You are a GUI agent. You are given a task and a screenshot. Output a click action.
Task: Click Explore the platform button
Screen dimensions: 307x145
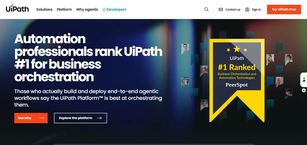click(x=80, y=118)
